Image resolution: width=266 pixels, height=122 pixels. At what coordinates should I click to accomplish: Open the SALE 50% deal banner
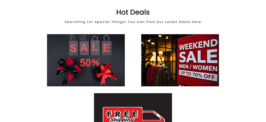tap(86, 60)
